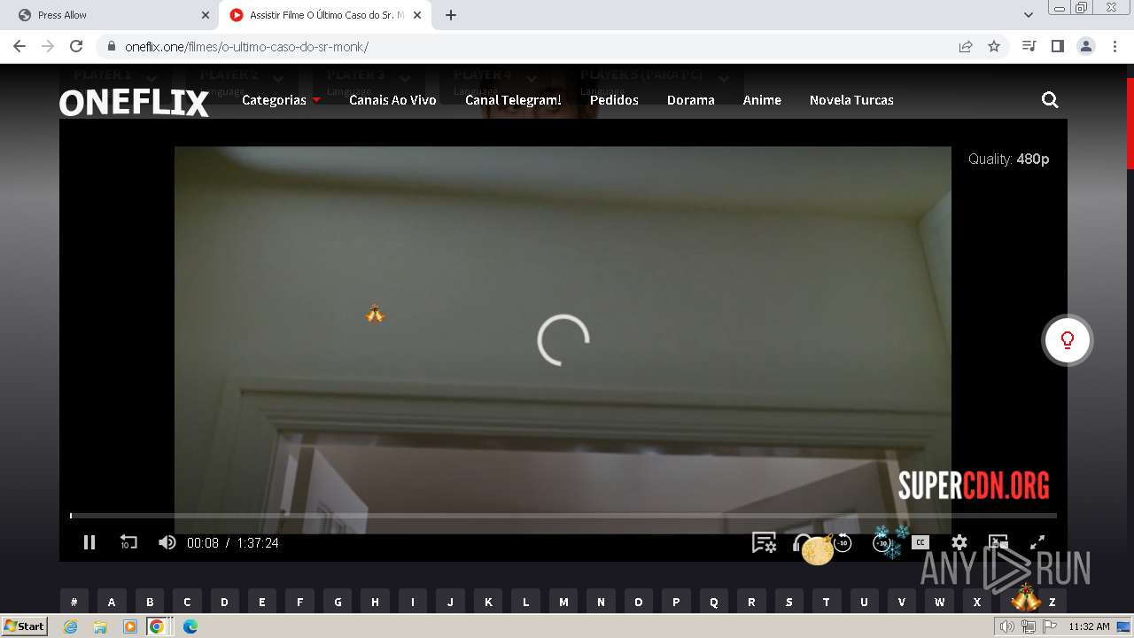Open the Chrome three-dot menu

coord(1114,46)
